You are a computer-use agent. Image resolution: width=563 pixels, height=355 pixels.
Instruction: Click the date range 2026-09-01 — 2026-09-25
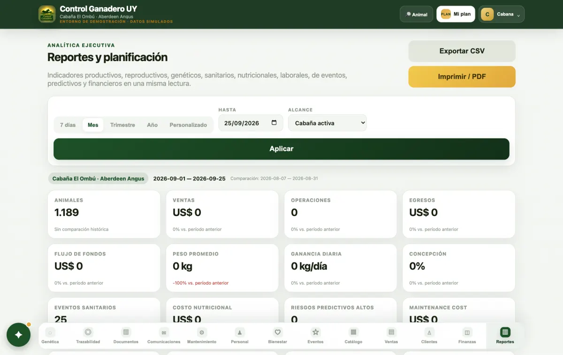190,178
